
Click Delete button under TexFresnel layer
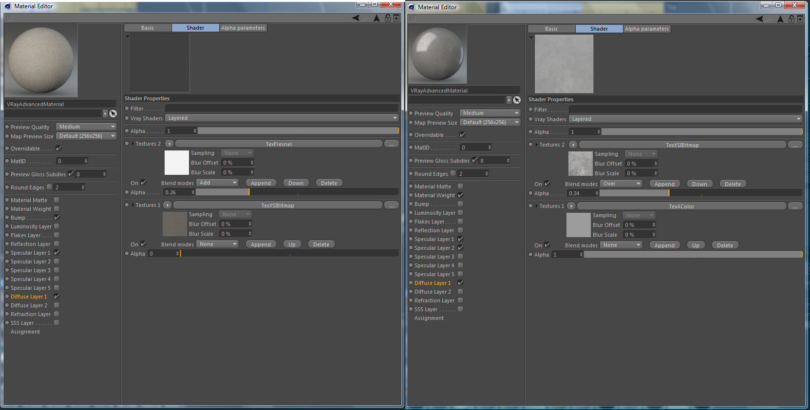329,183
